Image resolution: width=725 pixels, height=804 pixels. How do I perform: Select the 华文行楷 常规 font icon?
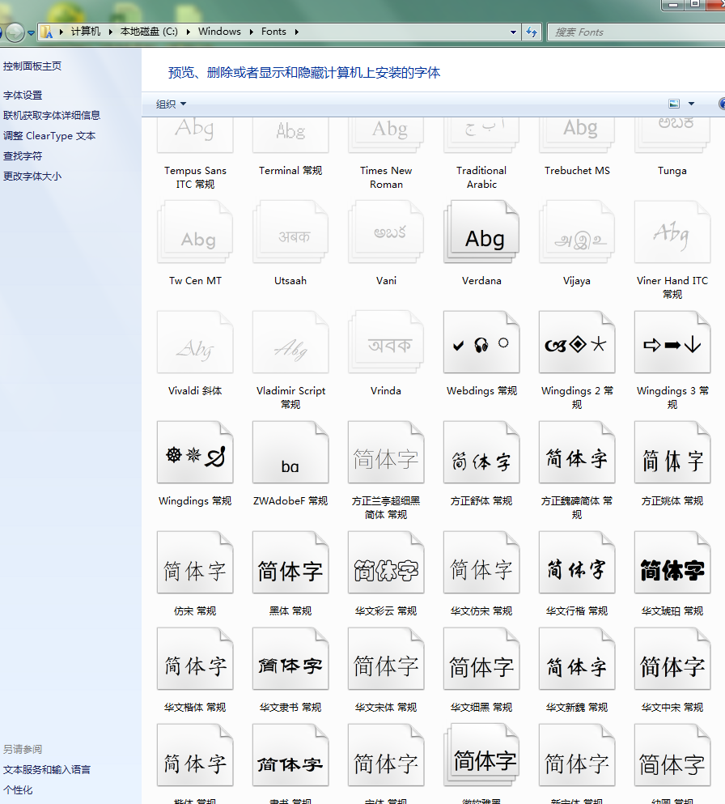tap(577, 563)
